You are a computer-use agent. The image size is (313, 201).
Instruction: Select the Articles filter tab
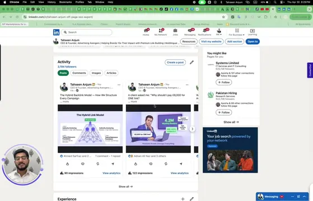(111, 73)
